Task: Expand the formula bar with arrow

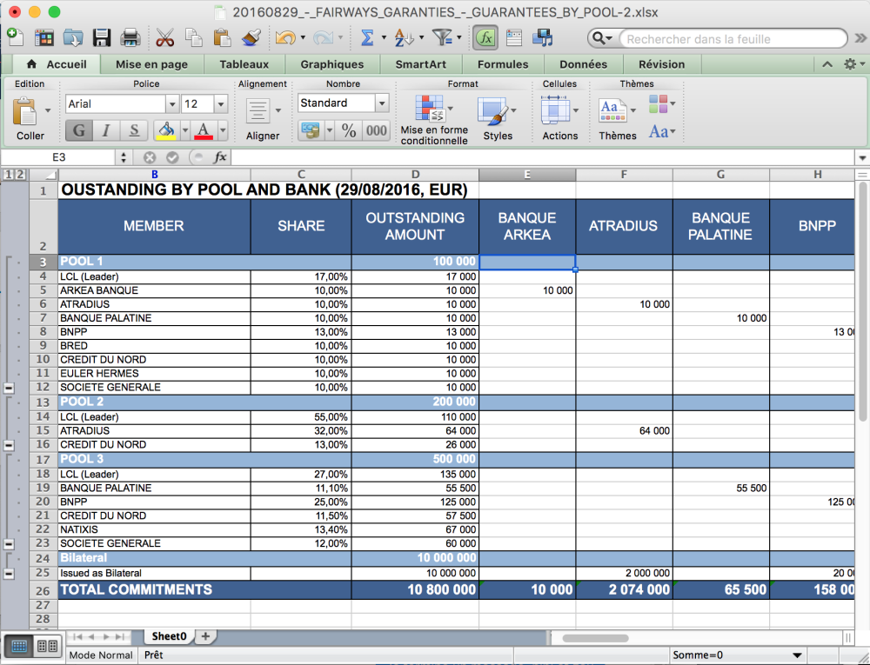Action: pos(861,157)
